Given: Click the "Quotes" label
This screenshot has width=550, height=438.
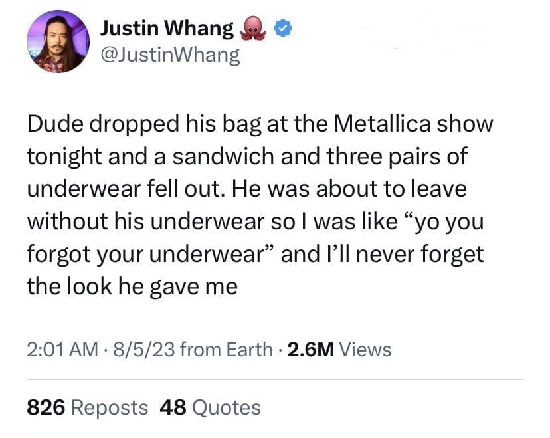Looking at the screenshot, I should tap(226, 407).
